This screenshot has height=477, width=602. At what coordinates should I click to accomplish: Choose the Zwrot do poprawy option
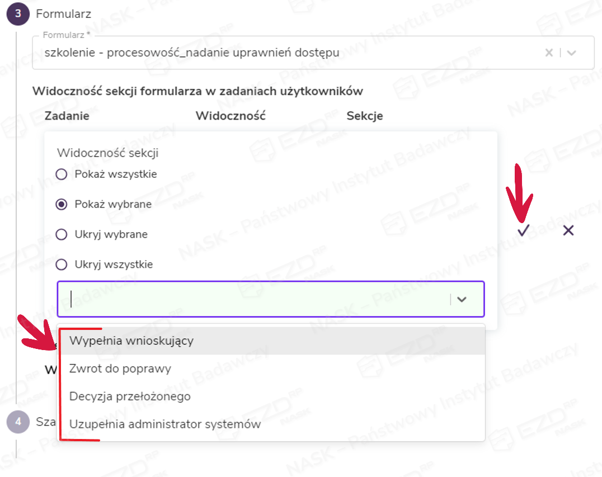coord(120,369)
